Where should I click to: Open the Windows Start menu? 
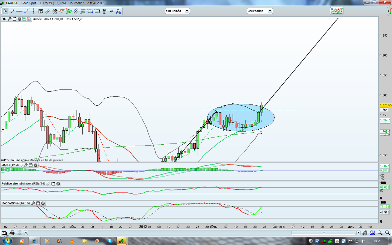(7, 240)
